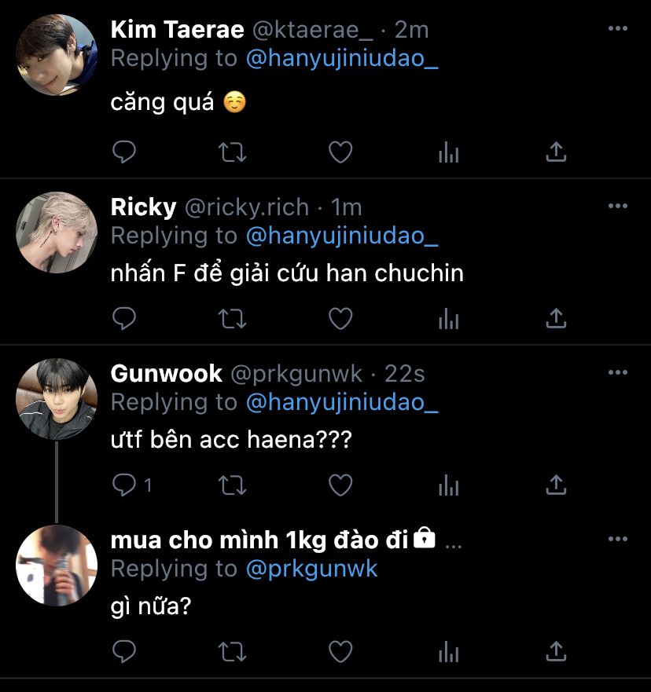
Task: Like Kim Taerae's reply
Action: pyautogui.click(x=340, y=152)
